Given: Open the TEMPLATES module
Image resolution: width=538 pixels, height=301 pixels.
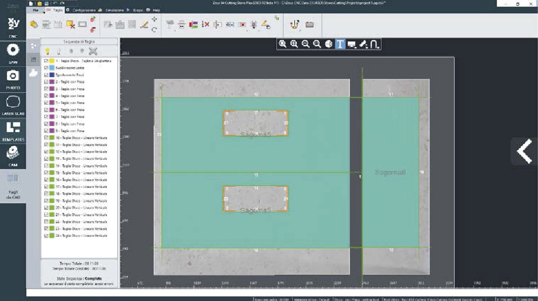Looking at the screenshot, I should (13, 130).
